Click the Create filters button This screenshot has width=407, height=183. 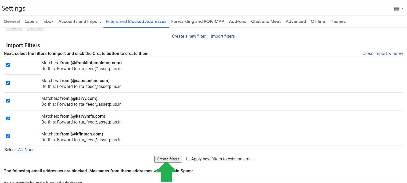[168, 159]
